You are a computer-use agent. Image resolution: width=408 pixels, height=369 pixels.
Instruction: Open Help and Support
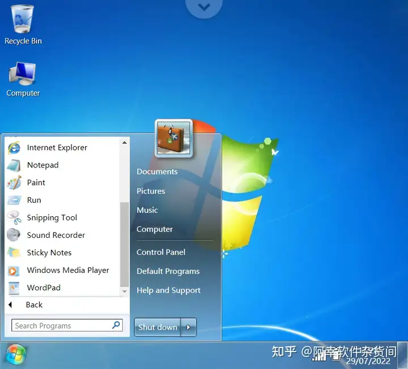click(169, 290)
